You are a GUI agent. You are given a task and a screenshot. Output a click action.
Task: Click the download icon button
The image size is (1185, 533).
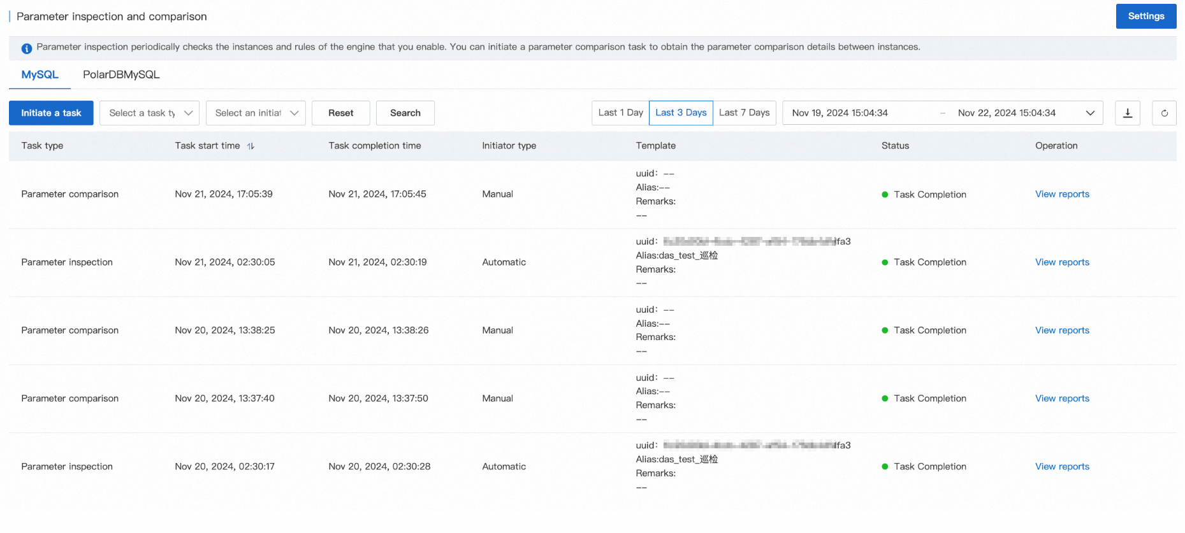coord(1127,113)
